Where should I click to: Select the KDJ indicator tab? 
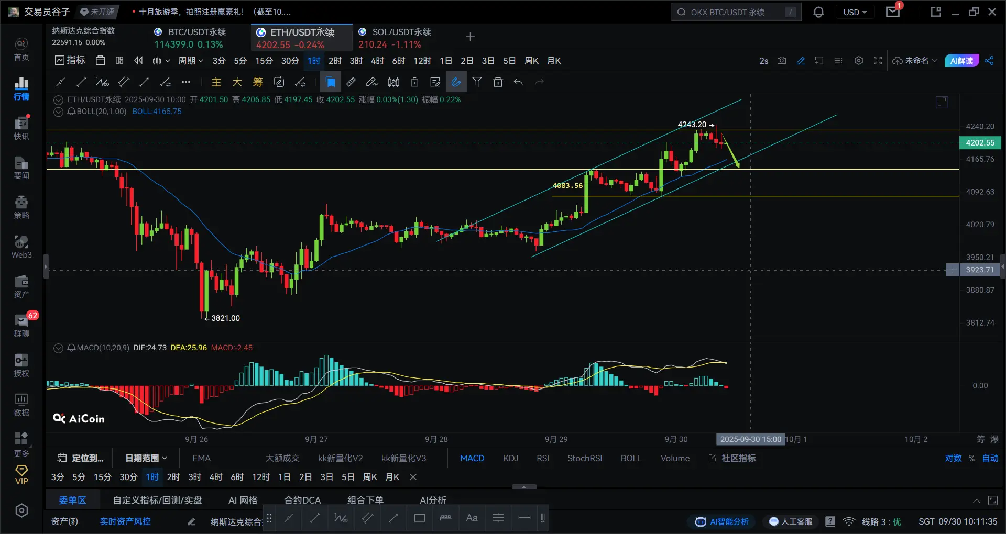coord(510,458)
